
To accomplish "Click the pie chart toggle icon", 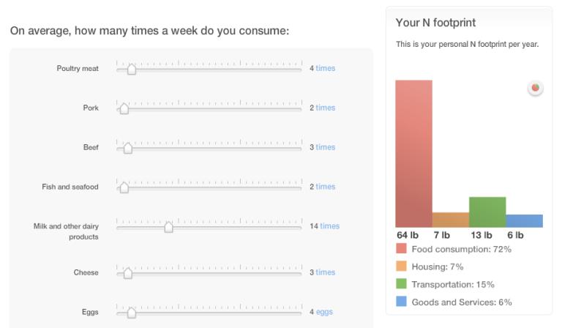I will [x=536, y=89].
